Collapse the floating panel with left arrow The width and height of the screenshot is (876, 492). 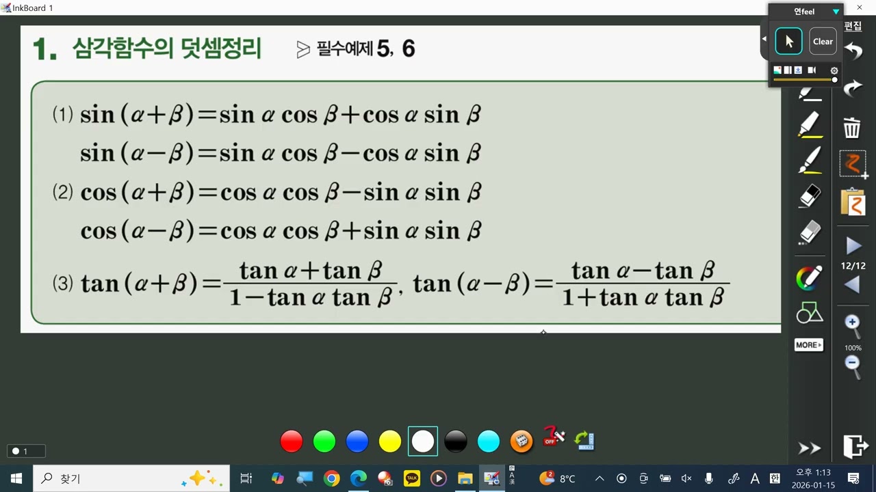[764, 39]
